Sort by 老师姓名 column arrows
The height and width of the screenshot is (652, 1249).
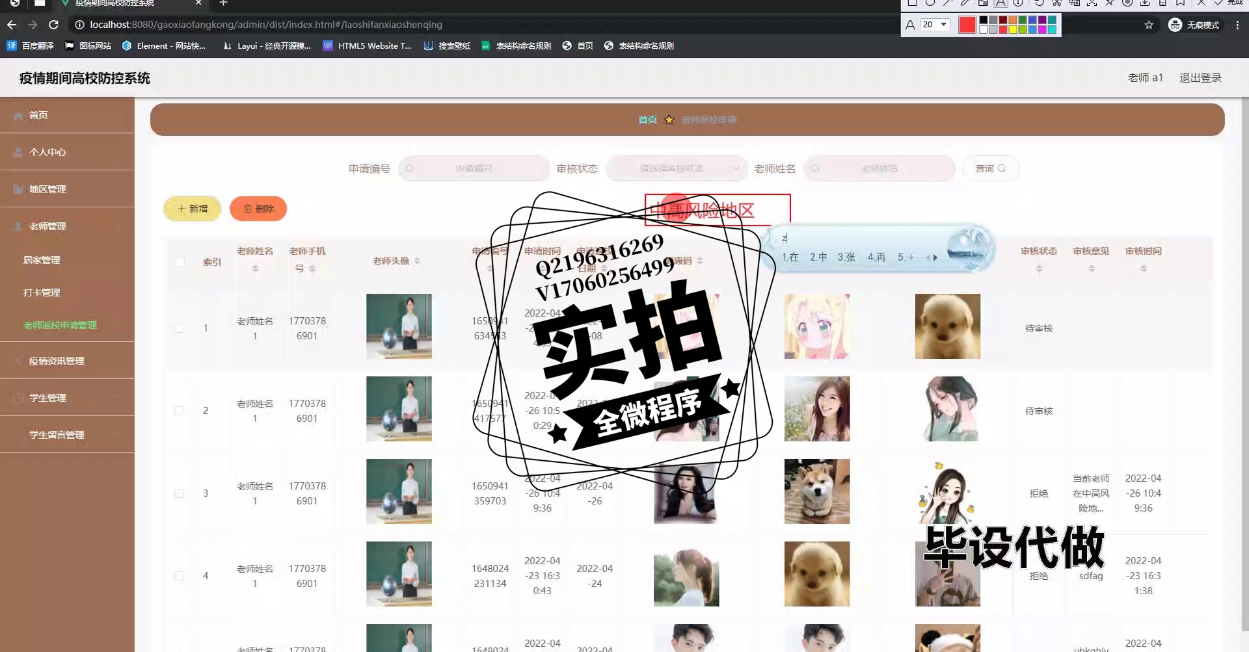click(x=255, y=268)
